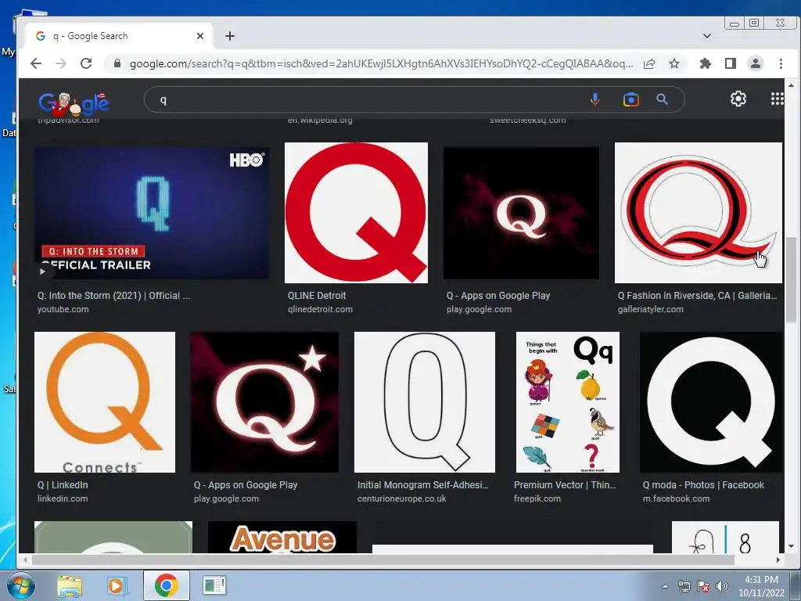This screenshot has height=601, width=801.
Task: Click 'Initial Monogram Self-Adhesi...' link
Action: 423,484
